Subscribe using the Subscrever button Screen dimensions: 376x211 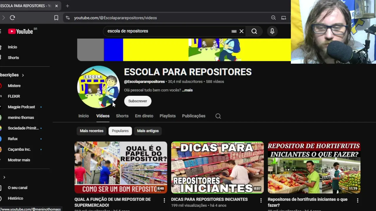137,101
